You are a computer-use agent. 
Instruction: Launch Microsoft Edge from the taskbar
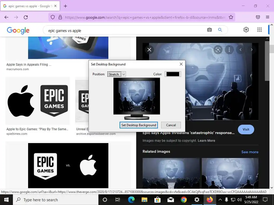pos(131,200)
